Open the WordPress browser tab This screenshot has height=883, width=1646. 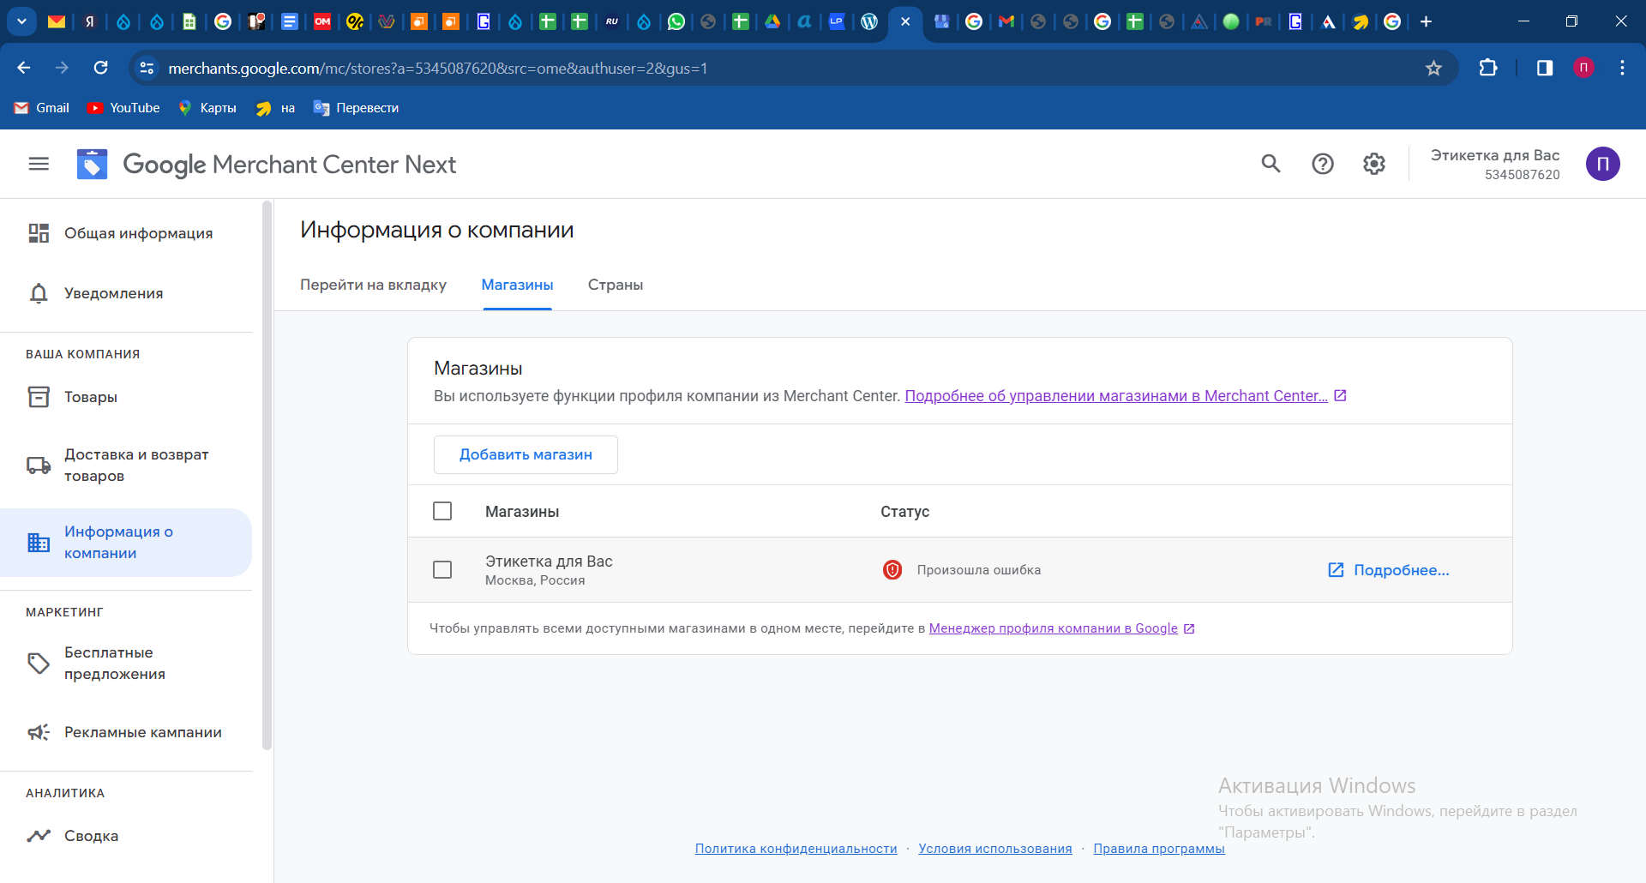(x=869, y=21)
